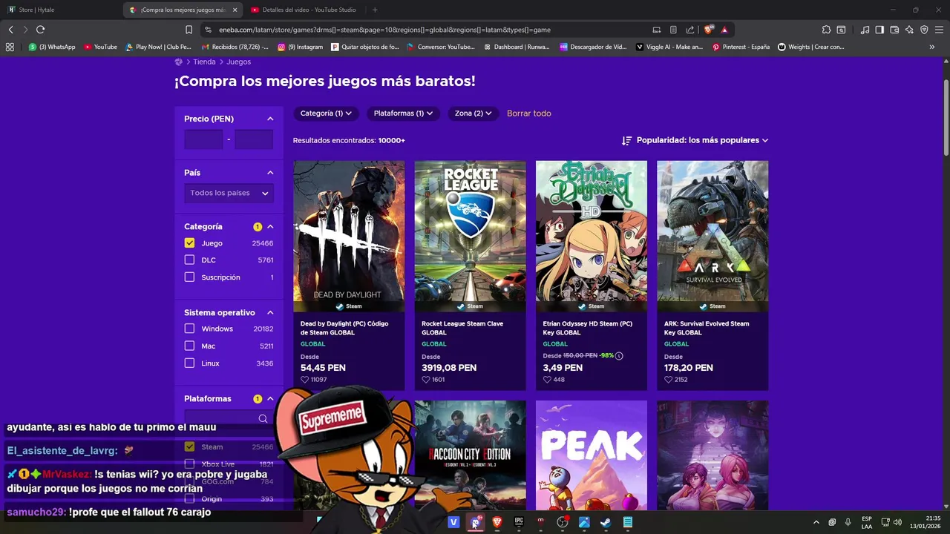Open the apps grid icon in bookmarks bar
This screenshot has width=950, height=534.
coord(10,47)
